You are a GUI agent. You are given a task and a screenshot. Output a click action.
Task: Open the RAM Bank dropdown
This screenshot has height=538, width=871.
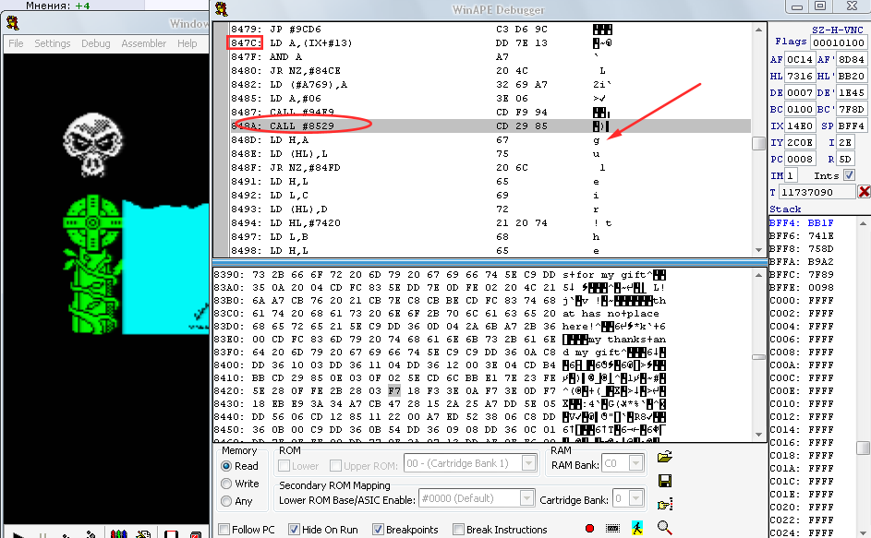(x=635, y=463)
